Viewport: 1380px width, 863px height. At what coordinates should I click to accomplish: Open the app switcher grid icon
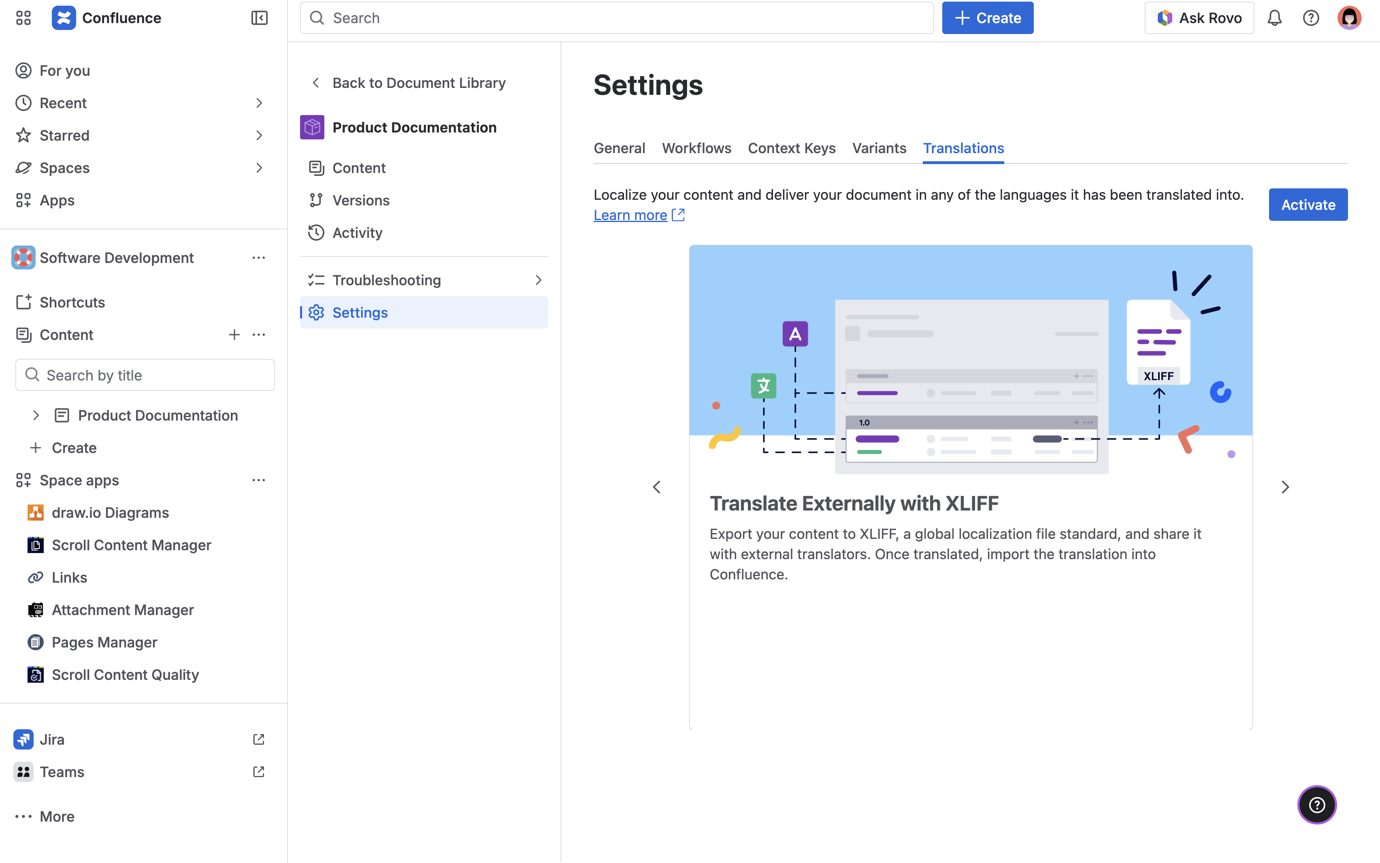(x=23, y=18)
